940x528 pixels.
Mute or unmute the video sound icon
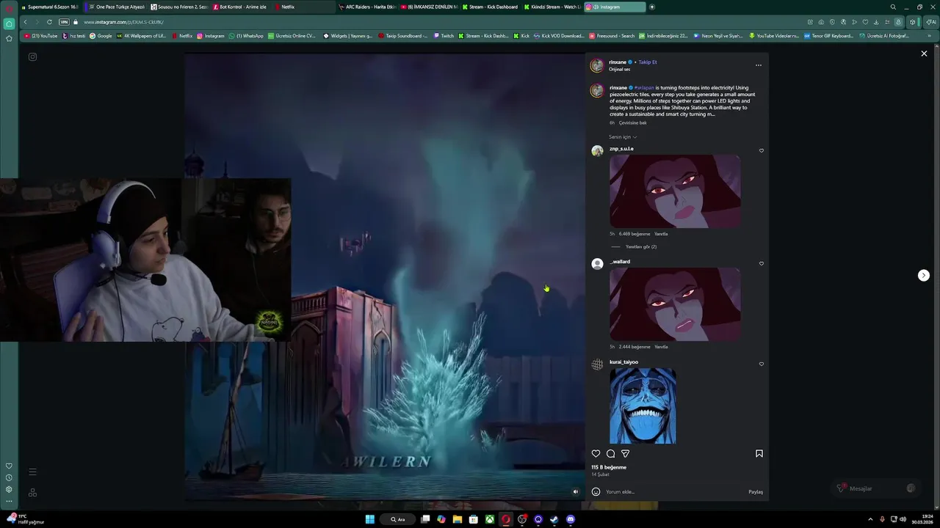point(575,491)
